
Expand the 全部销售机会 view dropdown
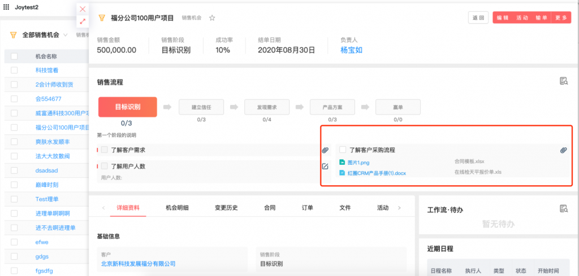coord(66,35)
